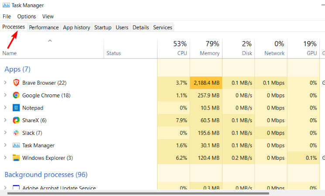The width and height of the screenshot is (325, 196).
Task: Sort by the Memory column header
Action: coord(206,49)
